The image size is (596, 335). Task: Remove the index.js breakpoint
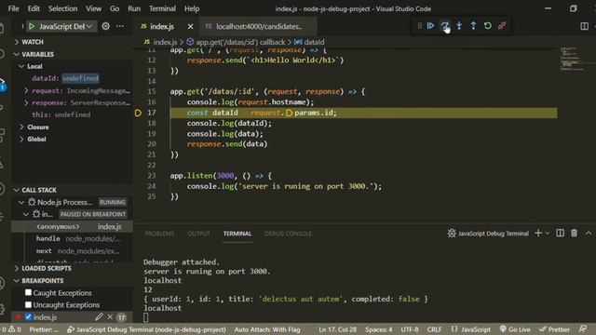click(x=110, y=316)
